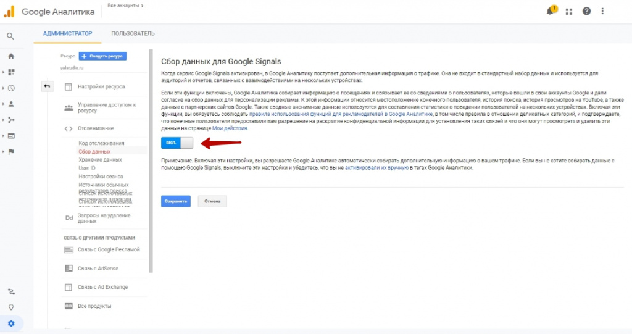
Task: Open User ID submenu item
Action: click(x=86, y=168)
